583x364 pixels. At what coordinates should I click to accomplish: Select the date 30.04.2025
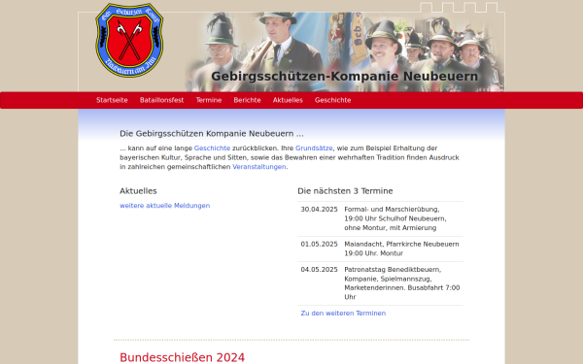pyautogui.click(x=320, y=209)
